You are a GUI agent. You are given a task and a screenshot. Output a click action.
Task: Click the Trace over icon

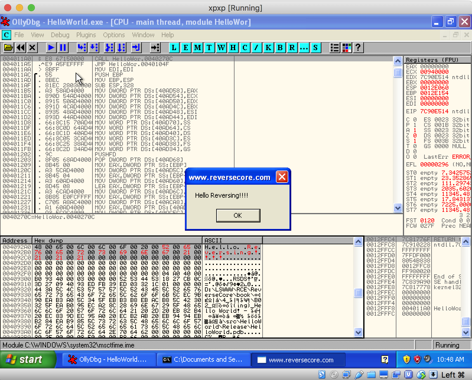tap(121, 47)
